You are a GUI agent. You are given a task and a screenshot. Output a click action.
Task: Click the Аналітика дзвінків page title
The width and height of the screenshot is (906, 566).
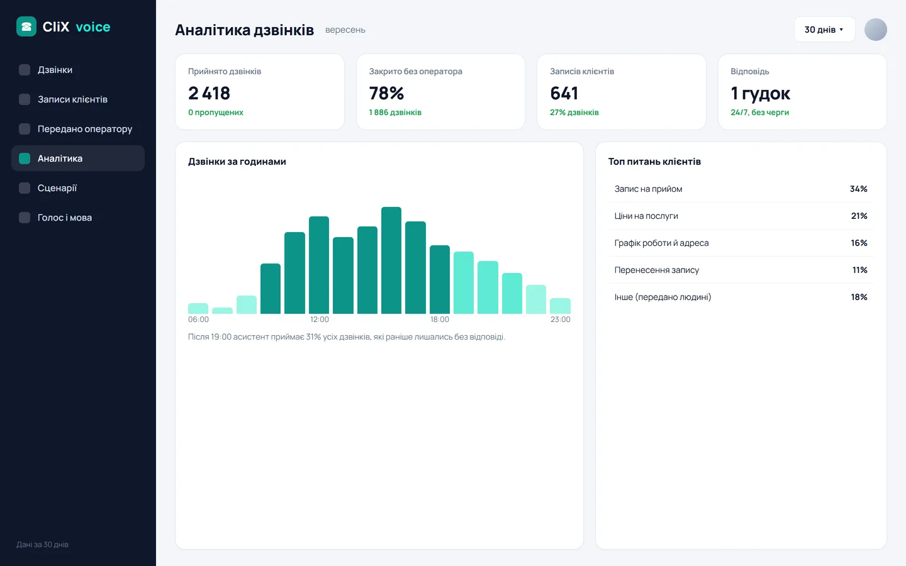[245, 30]
